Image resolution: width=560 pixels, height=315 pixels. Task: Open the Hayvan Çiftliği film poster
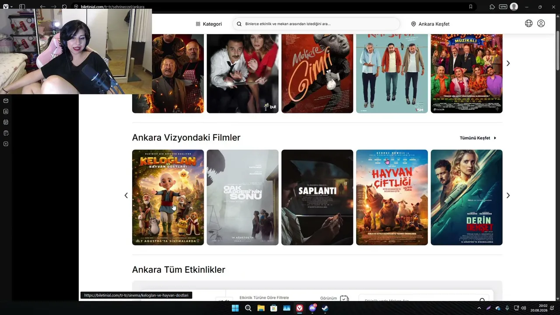(392, 197)
